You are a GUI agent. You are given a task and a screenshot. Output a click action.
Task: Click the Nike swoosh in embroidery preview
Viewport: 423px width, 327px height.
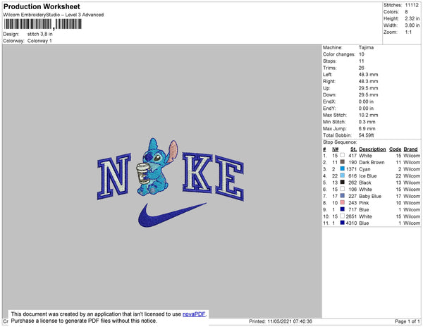coord(172,215)
